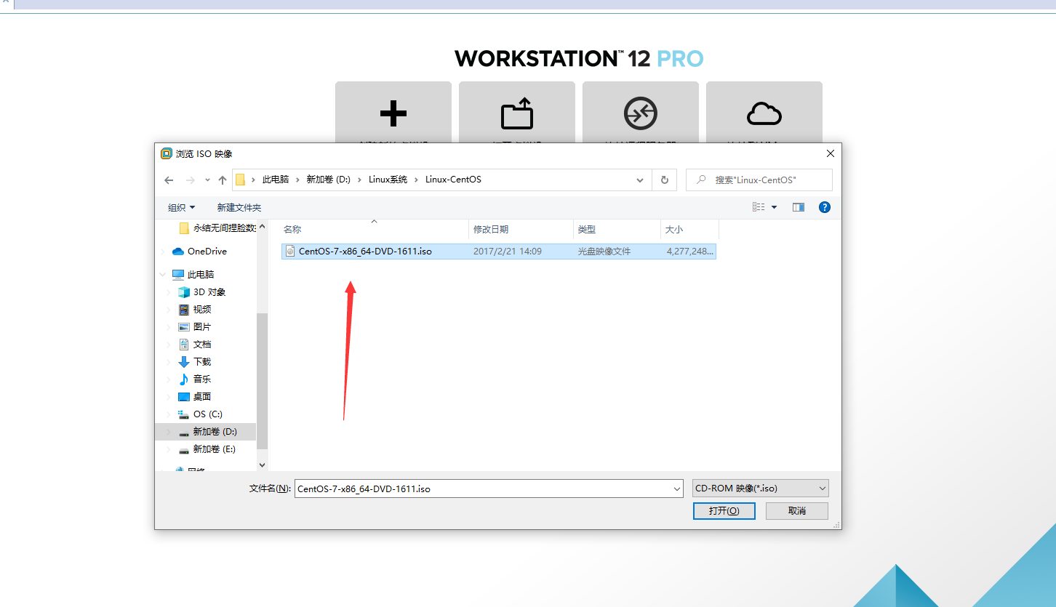Image resolution: width=1056 pixels, height=607 pixels.
Task: Select CentOS-7-x86_64-DVD-1611.iso file name
Action: click(365, 252)
